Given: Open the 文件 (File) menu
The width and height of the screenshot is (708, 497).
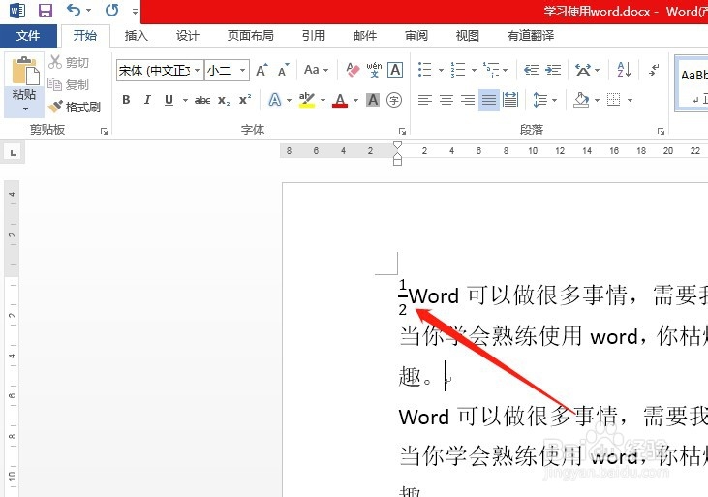Looking at the screenshot, I should (28, 36).
